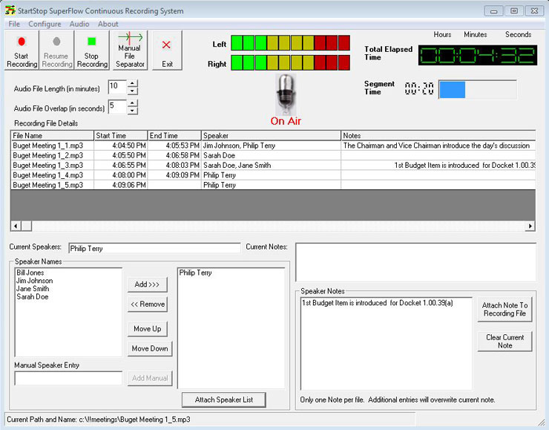
Task: Open the File menu
Action: pos(14,25)
